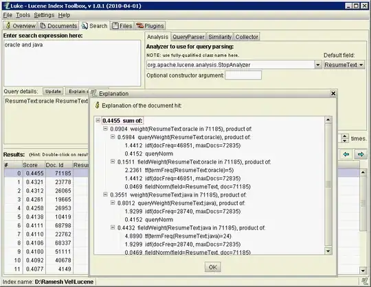Viewport: 371px width, 287px height.
Task: Select the 1.4412 idf row under queryWeight oracle
Action: (x=183, y=145)
